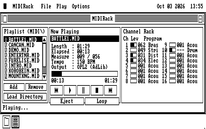This screenshot has height=129, width=206.
Task: Select DEMO.MID in the playlist
Action: click(x=23, y=50)
